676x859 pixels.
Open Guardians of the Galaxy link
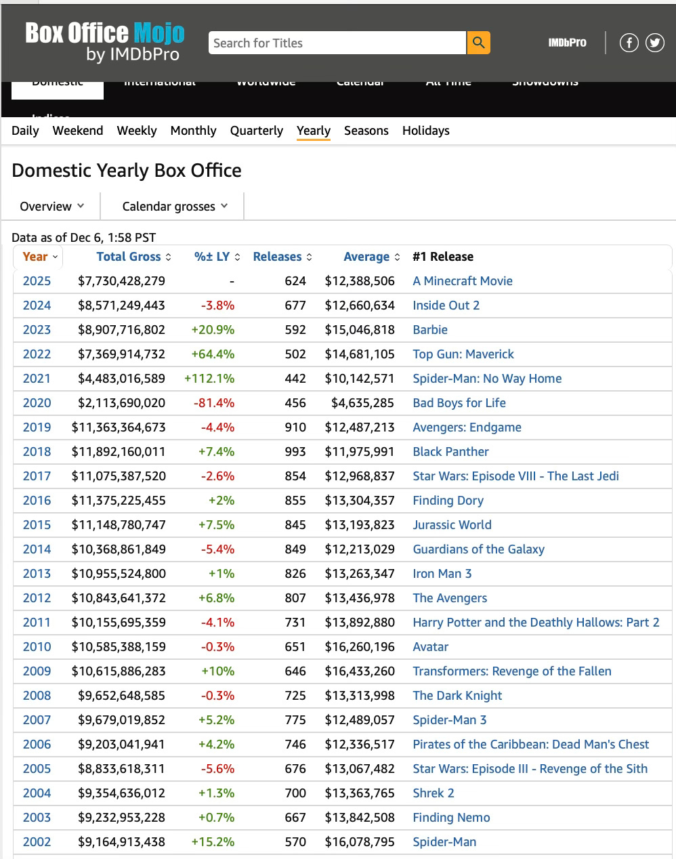pyautogui.click(x=479, y=549)
